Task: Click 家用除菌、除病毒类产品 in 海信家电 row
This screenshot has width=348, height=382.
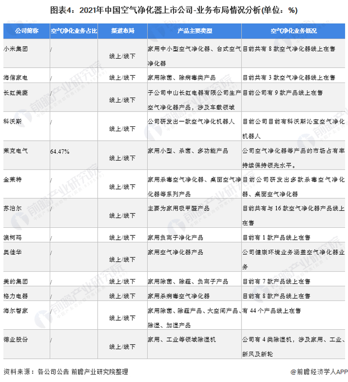Action: [181, 78]
